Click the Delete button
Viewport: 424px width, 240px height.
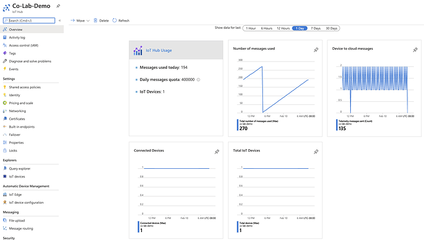point(101,20)
